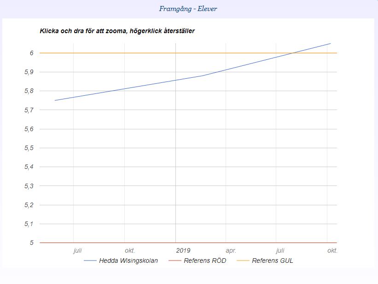Select the apr. x-axis label
378x284 pixels.
point(231,251)
